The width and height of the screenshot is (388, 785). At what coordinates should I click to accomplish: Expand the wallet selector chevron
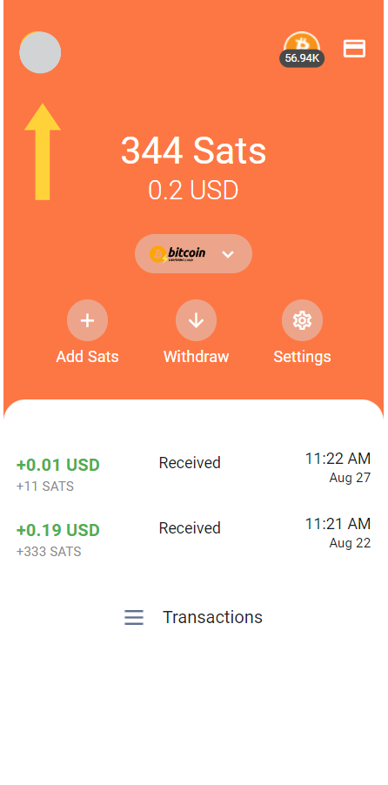point(228,254)
